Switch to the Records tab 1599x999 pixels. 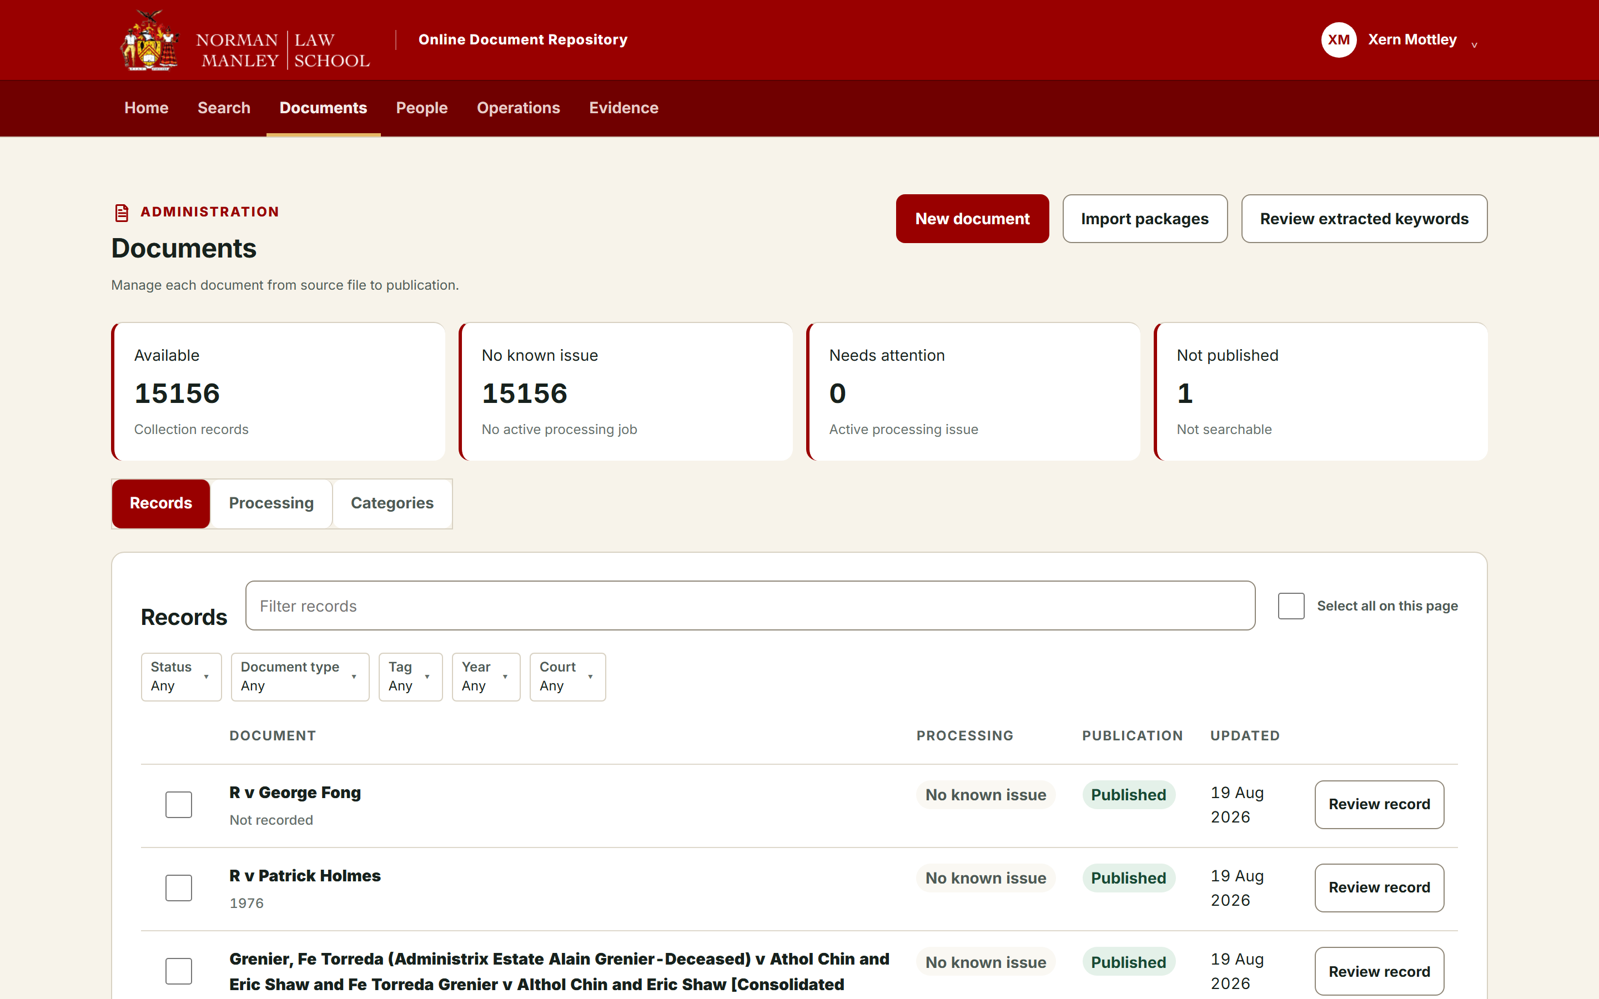coord(160,503)
